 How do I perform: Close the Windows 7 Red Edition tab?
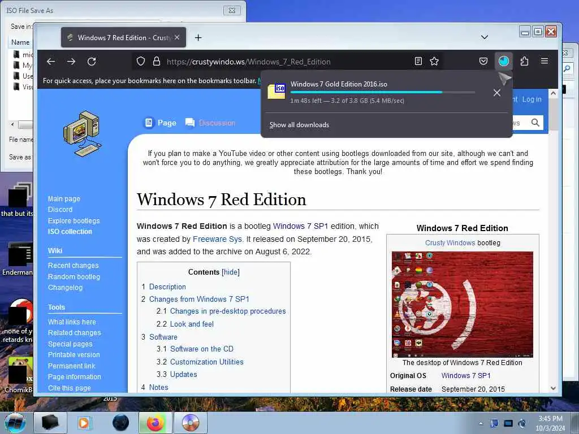177,37
